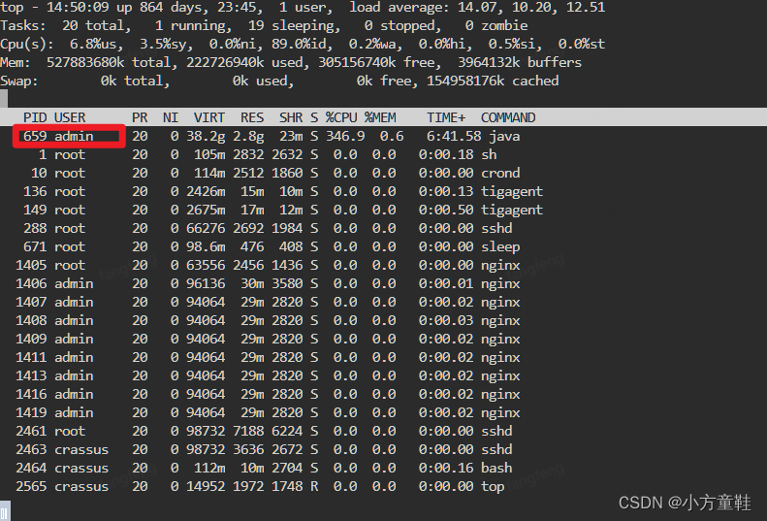Viewport: 767px width, 521px height.
Task: Click PID 1406 in the nginx row
Action: 31,283
